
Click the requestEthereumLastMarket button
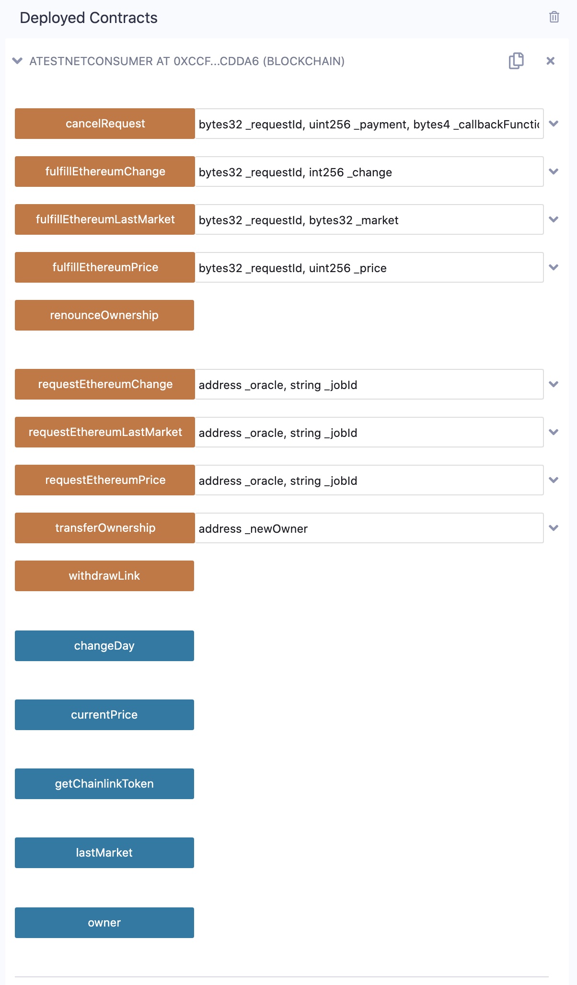click(105, 432)
